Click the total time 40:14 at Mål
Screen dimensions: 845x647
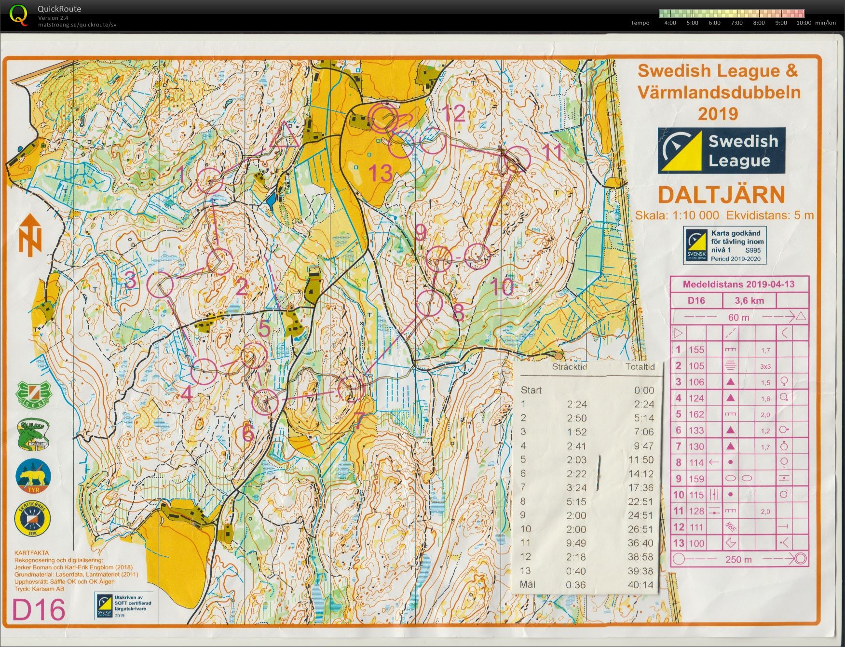coord(640,585)
